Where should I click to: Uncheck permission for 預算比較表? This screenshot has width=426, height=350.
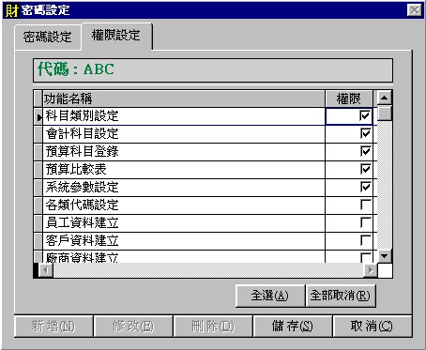click(365, 169)
